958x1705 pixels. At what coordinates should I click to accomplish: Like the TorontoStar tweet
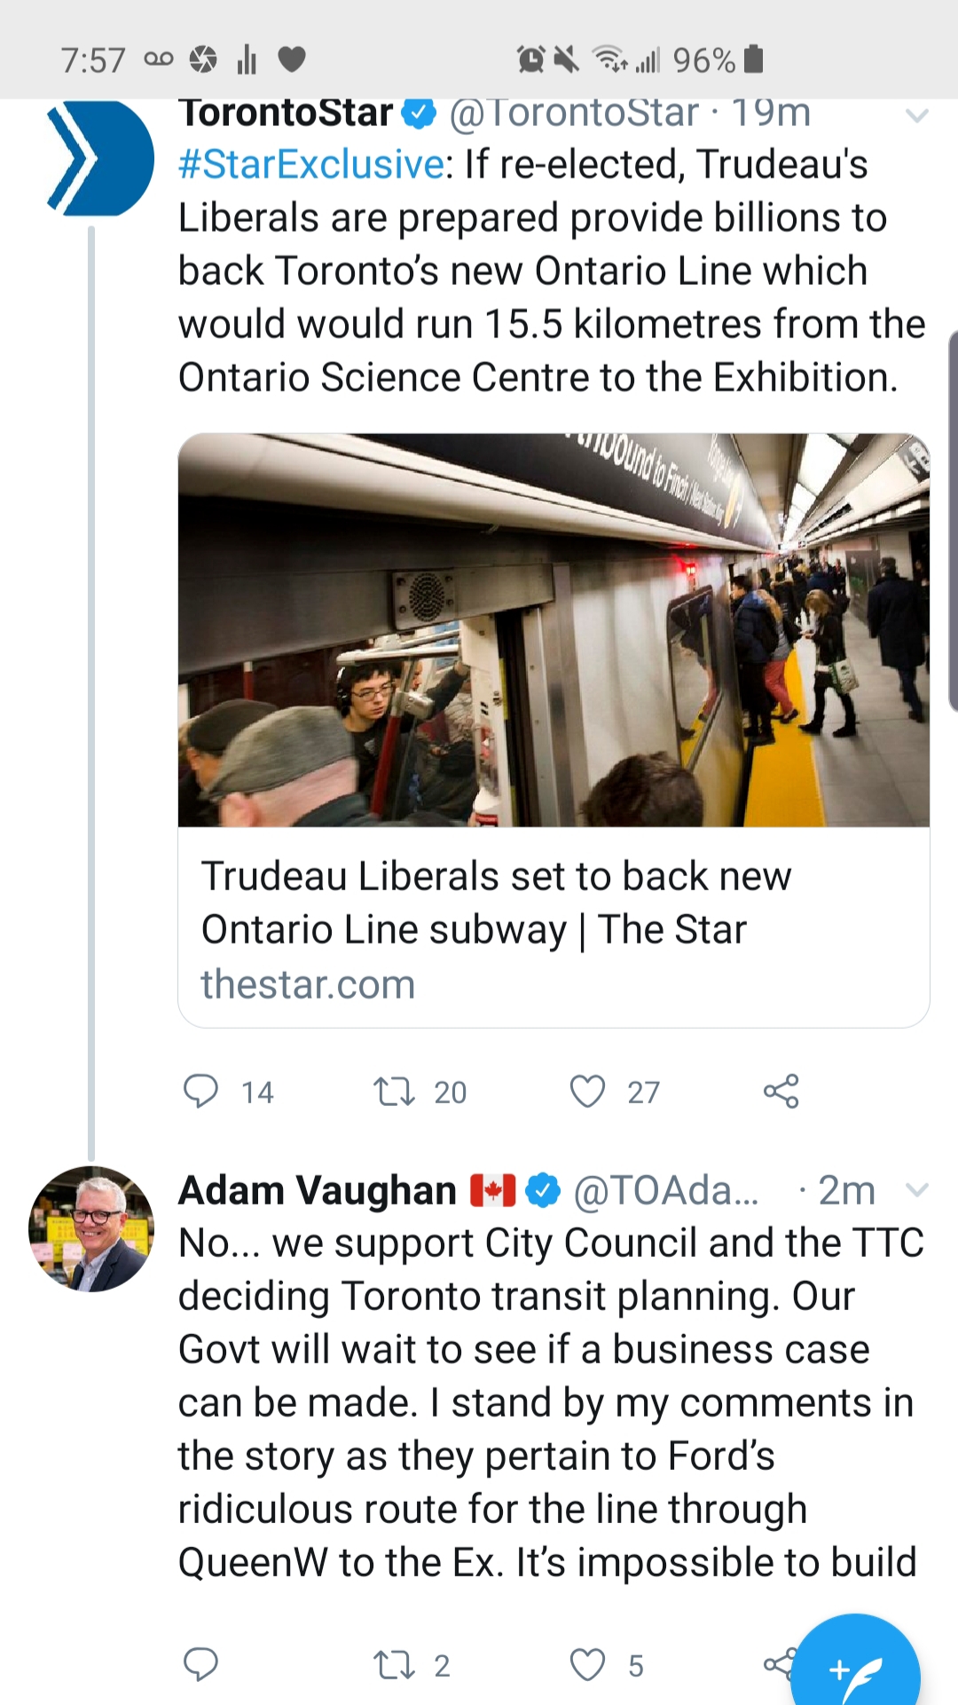coord(587,1091)
